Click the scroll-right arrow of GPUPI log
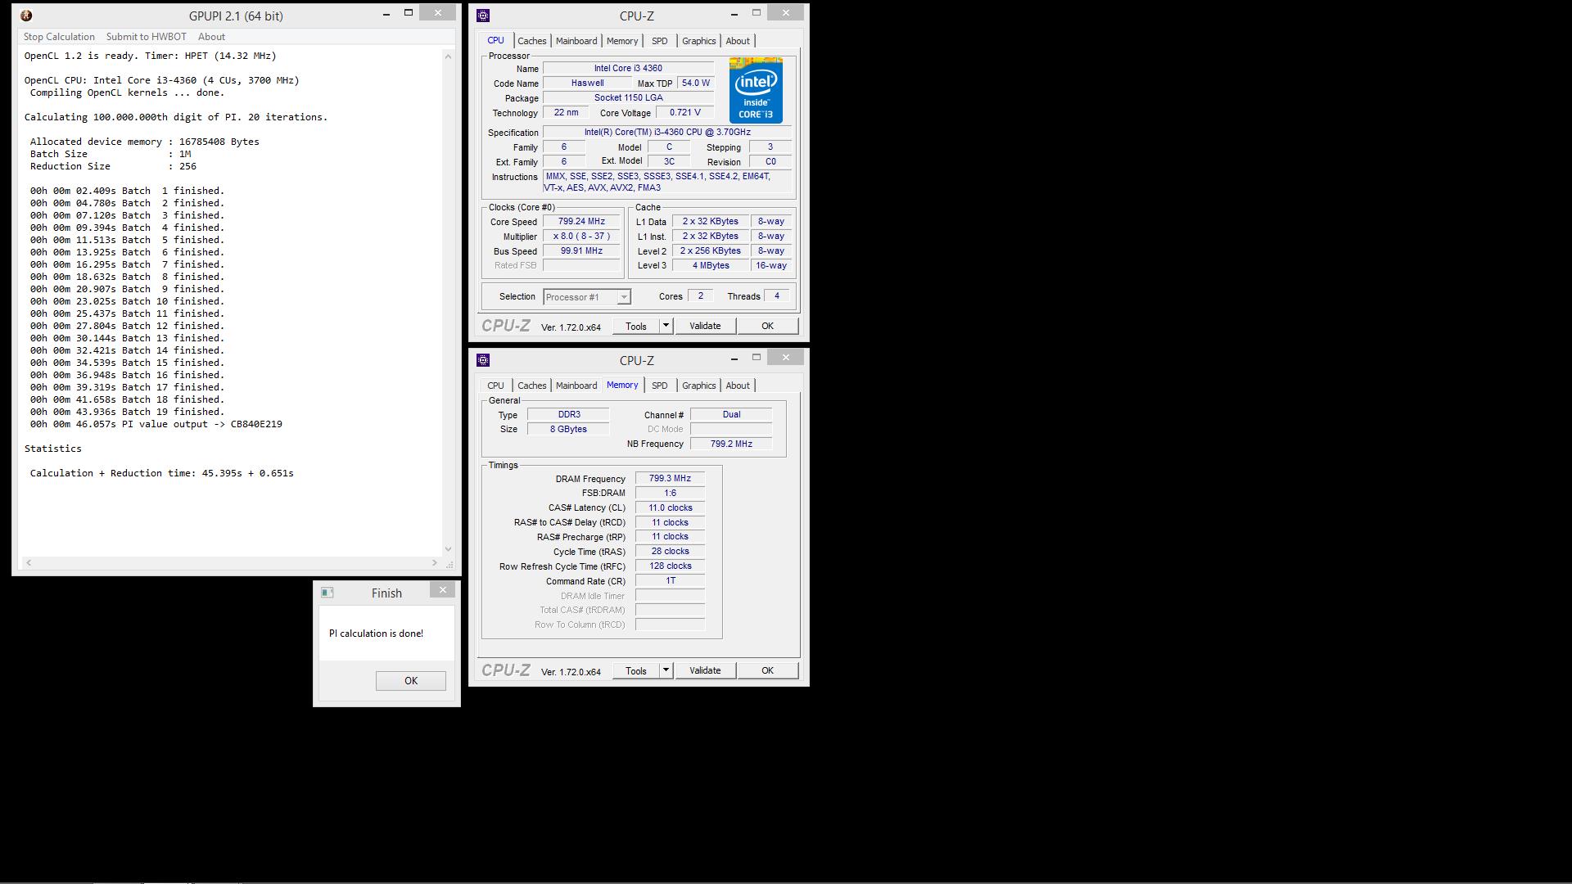The height and width of the screenshot is (884, 1572). point(434,562)
